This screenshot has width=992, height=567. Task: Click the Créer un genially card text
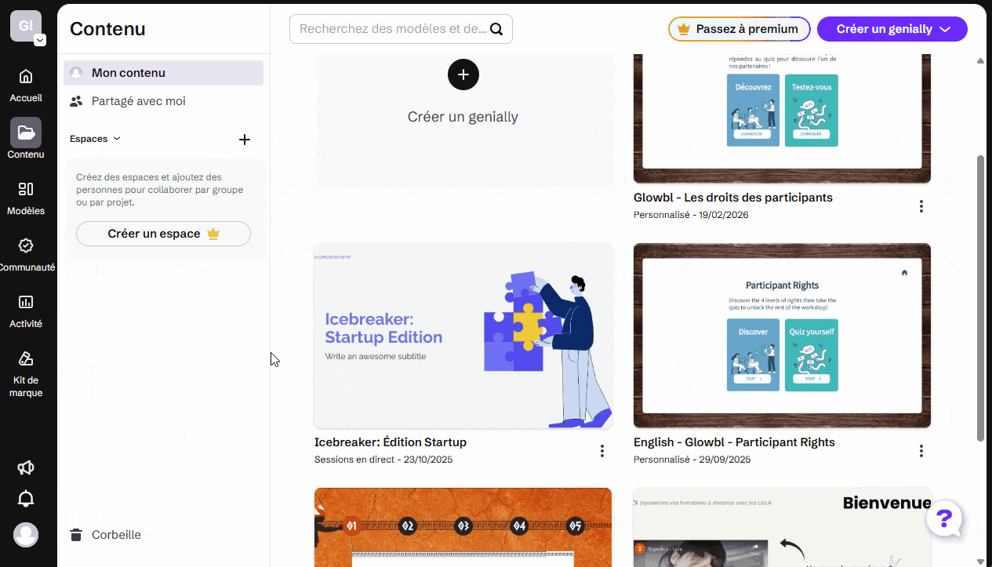click(x=463, y=117)
